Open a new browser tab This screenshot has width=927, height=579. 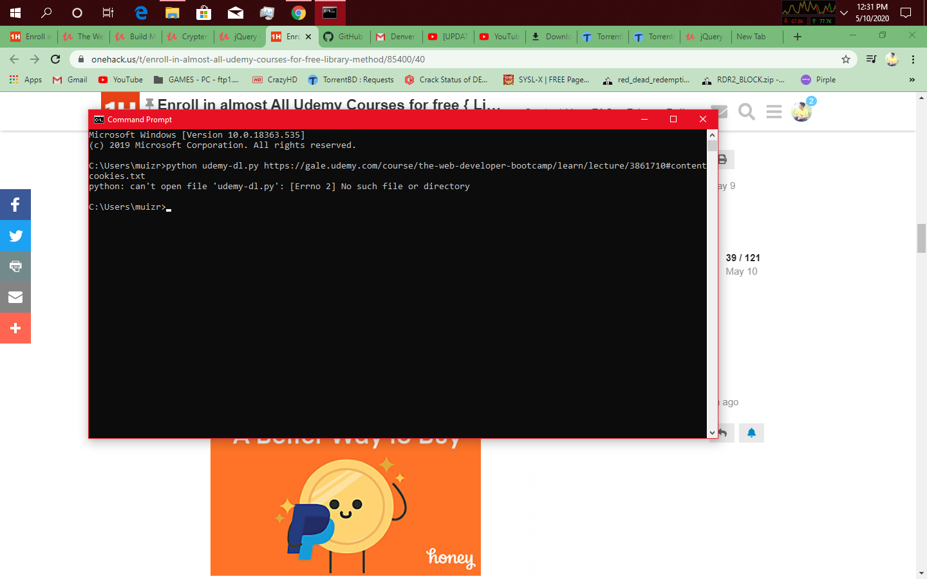coord(798,37)
